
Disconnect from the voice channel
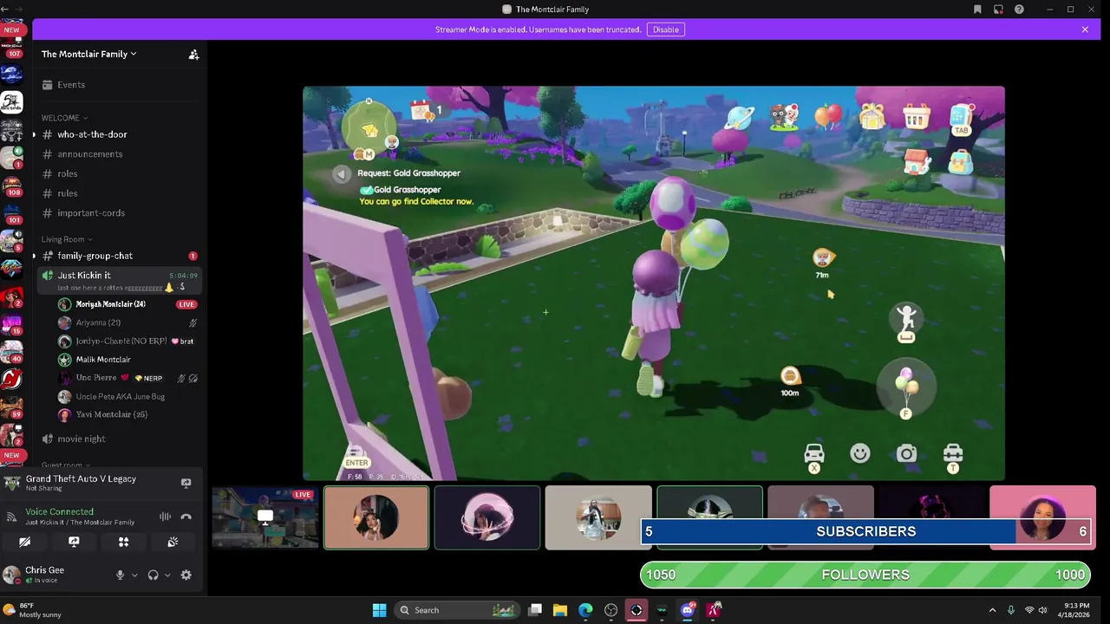click(186, 517)
